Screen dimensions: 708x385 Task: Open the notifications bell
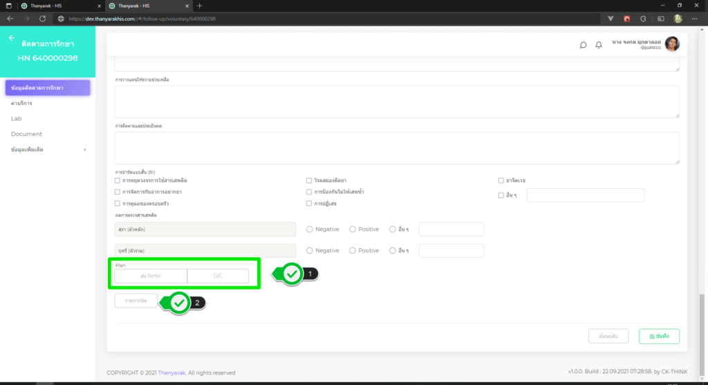599,45
